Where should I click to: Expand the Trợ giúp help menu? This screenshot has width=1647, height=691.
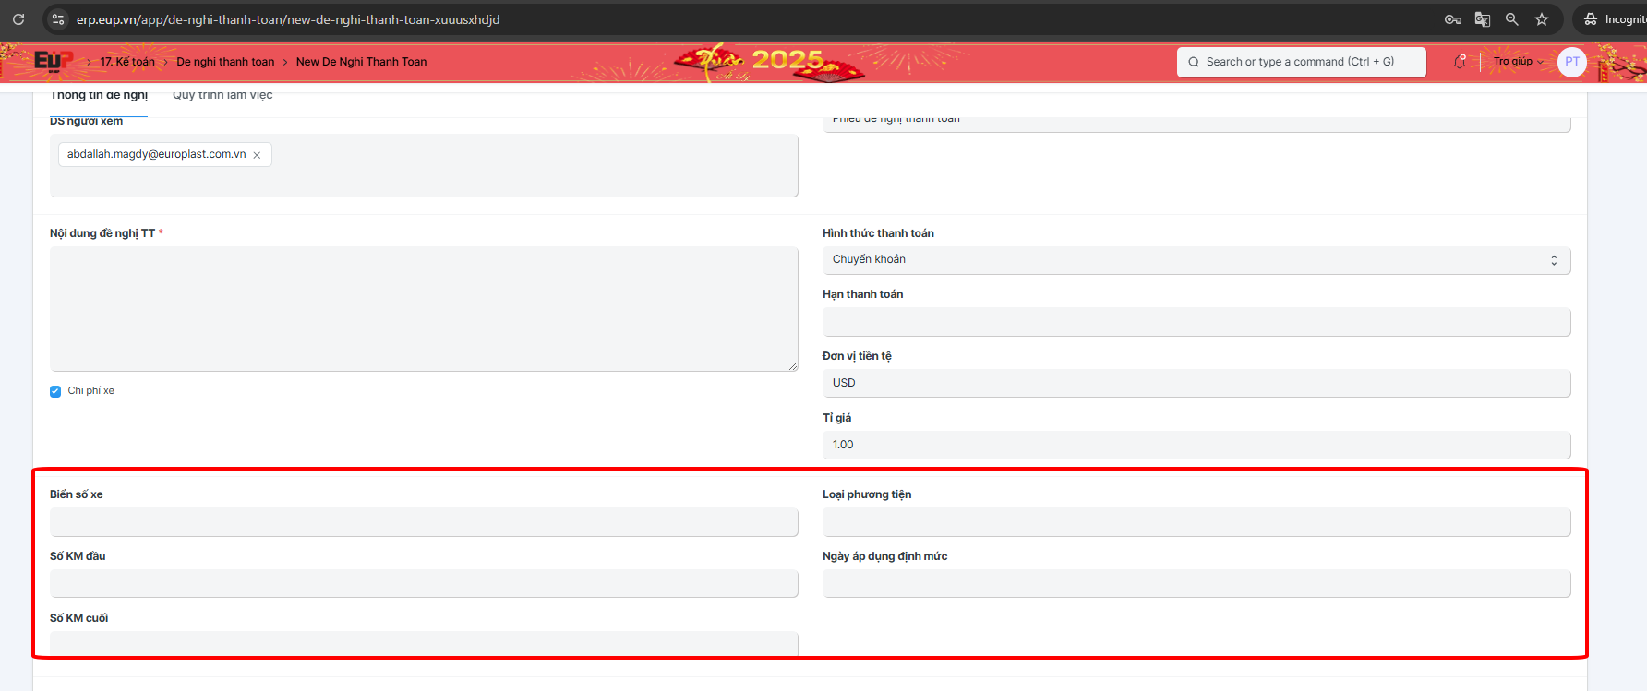tap(1518, 62)
